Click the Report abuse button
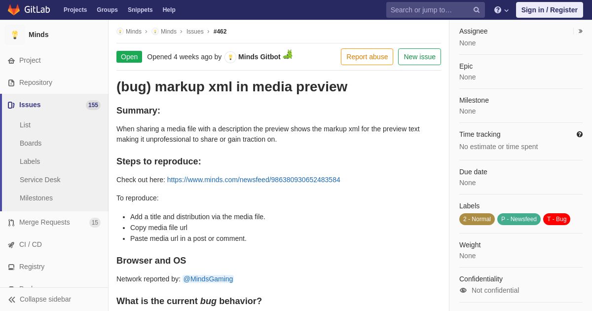 367,57
